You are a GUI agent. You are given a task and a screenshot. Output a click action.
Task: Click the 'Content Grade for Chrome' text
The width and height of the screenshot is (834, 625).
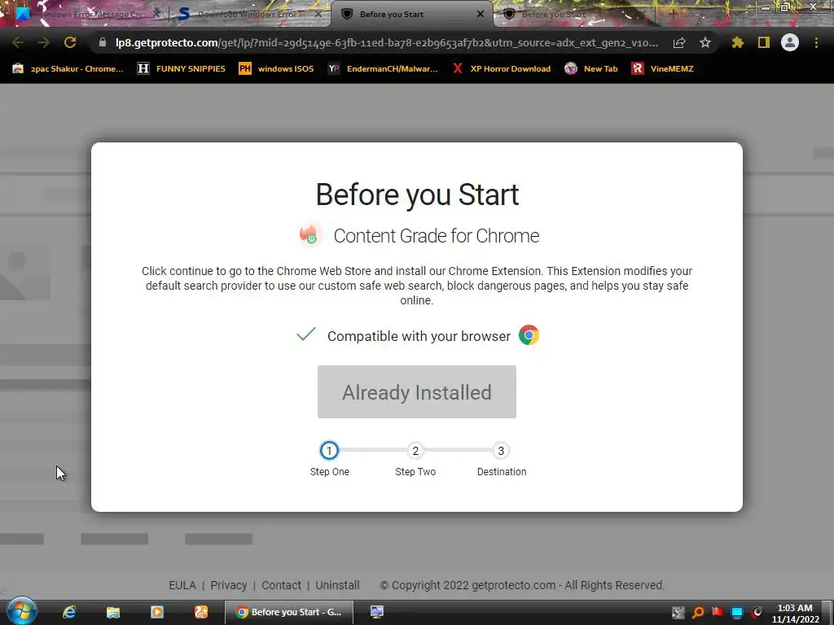[437, 235]
